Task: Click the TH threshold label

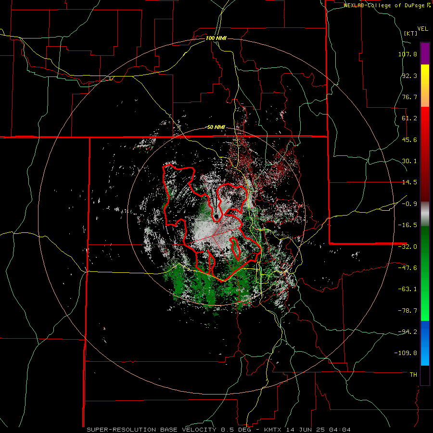Action: pos(413,374)
